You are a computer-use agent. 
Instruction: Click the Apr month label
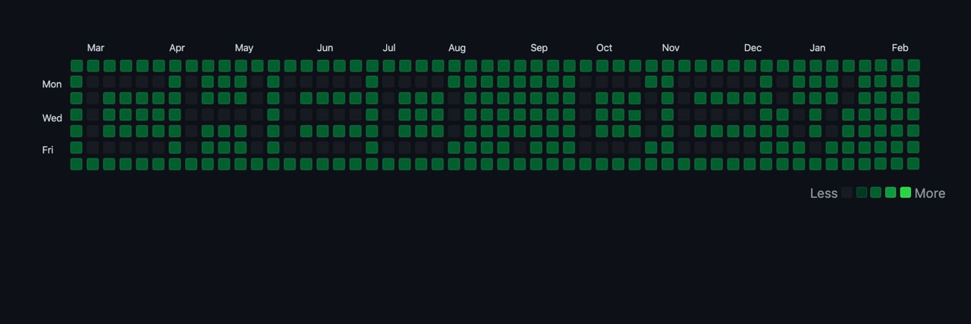pyautogui.click(x=177, y=48)
